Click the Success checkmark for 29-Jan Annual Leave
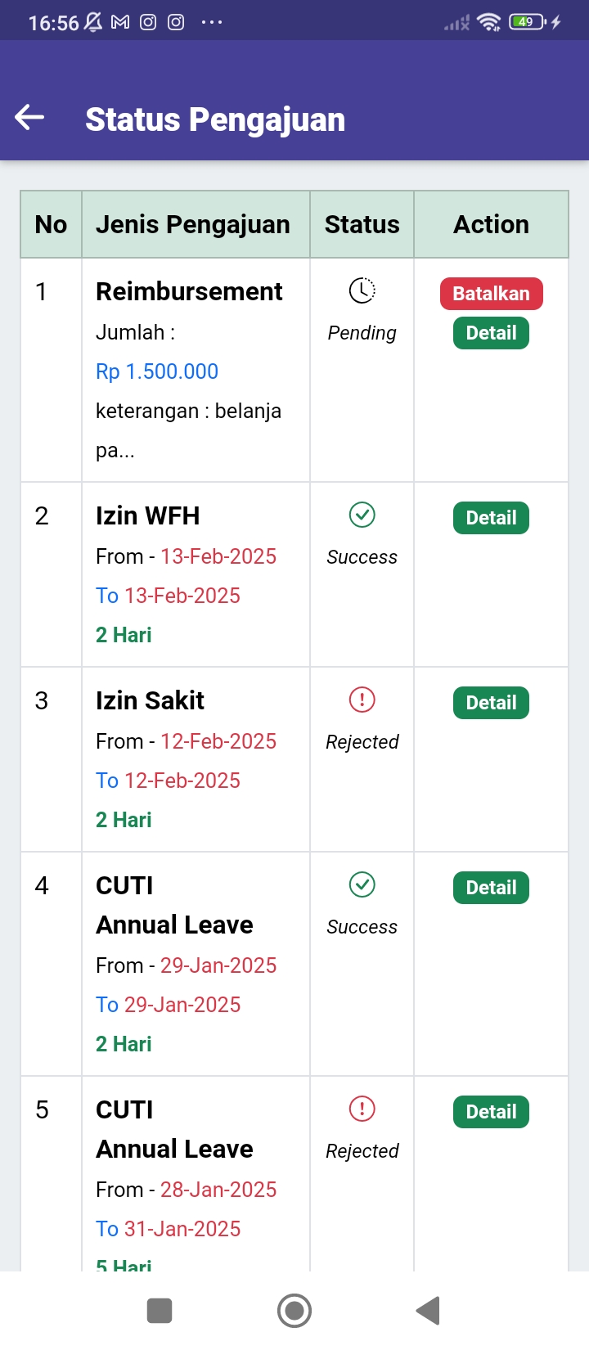The width and height of the screenshot is (589, 1350). (362, 884)
